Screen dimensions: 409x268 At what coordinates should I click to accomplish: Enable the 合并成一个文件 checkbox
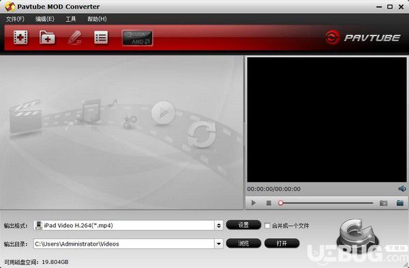pos(267,226)
